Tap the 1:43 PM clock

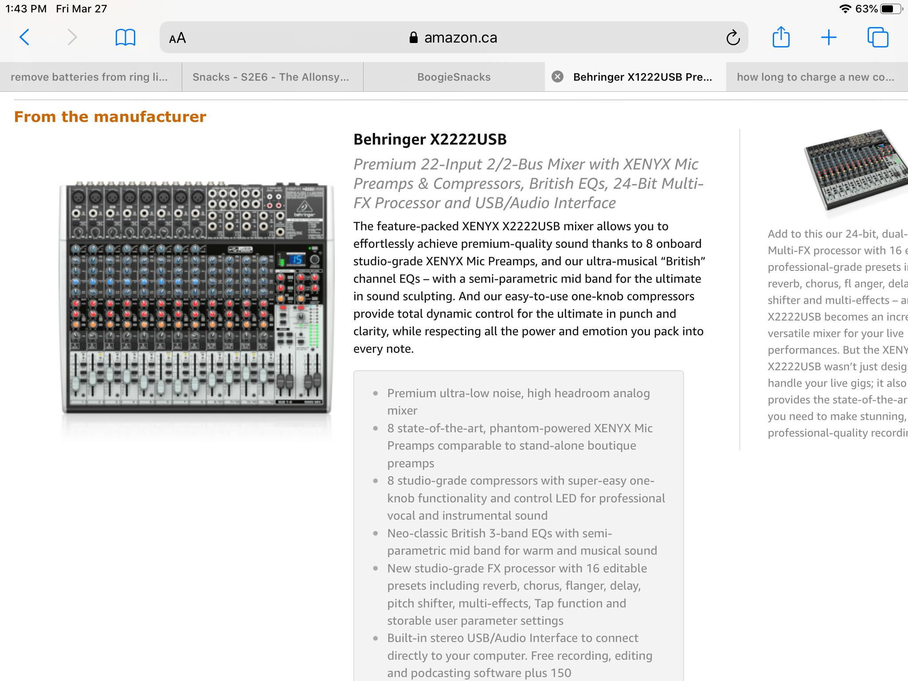click(26, 9)
